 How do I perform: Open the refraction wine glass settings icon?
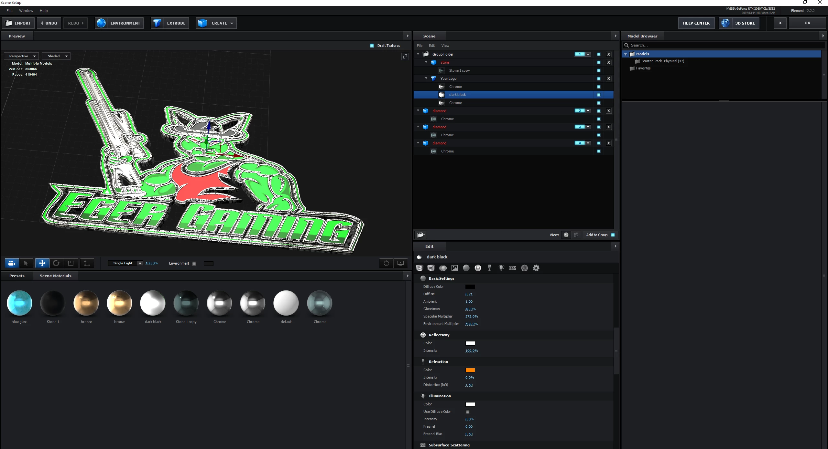click(489, 268)
